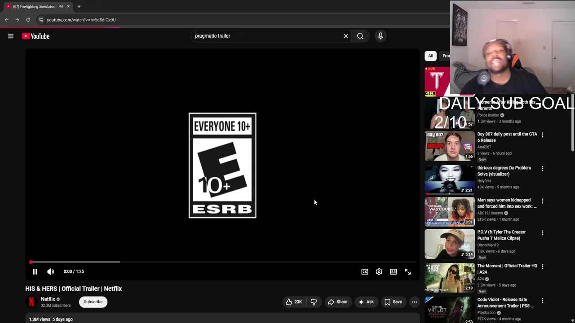Save the video to a playlist
575x323 pixels.
pyautogui.click(x=393, y=302)
